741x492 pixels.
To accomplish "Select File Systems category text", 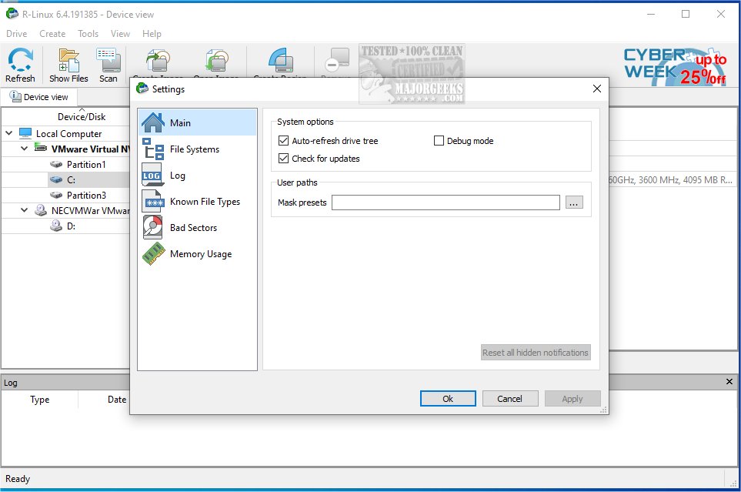I will [195, 149].
